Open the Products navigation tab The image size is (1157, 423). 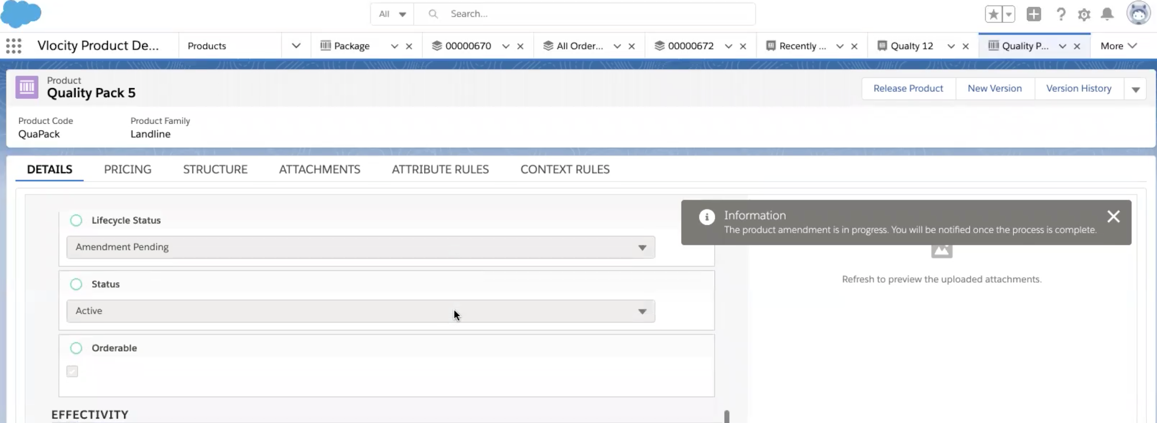207,46
